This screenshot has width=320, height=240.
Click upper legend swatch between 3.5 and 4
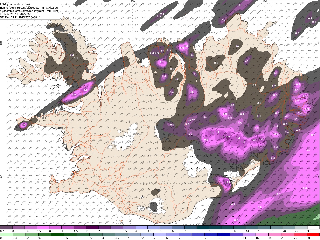(129, 228)
